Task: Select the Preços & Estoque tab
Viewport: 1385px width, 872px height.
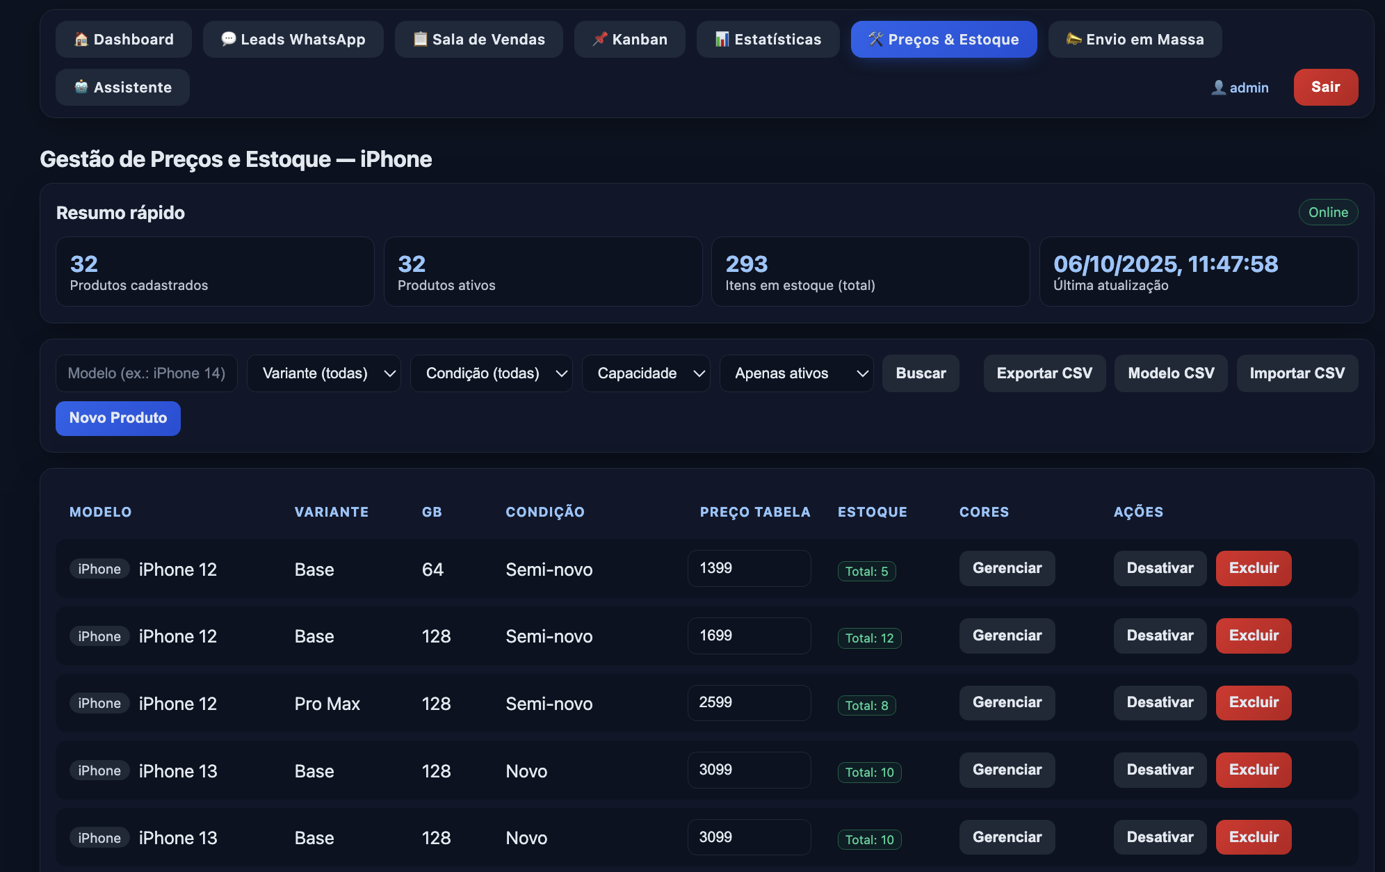Action: pyautogui.click(x=943, y=40)
